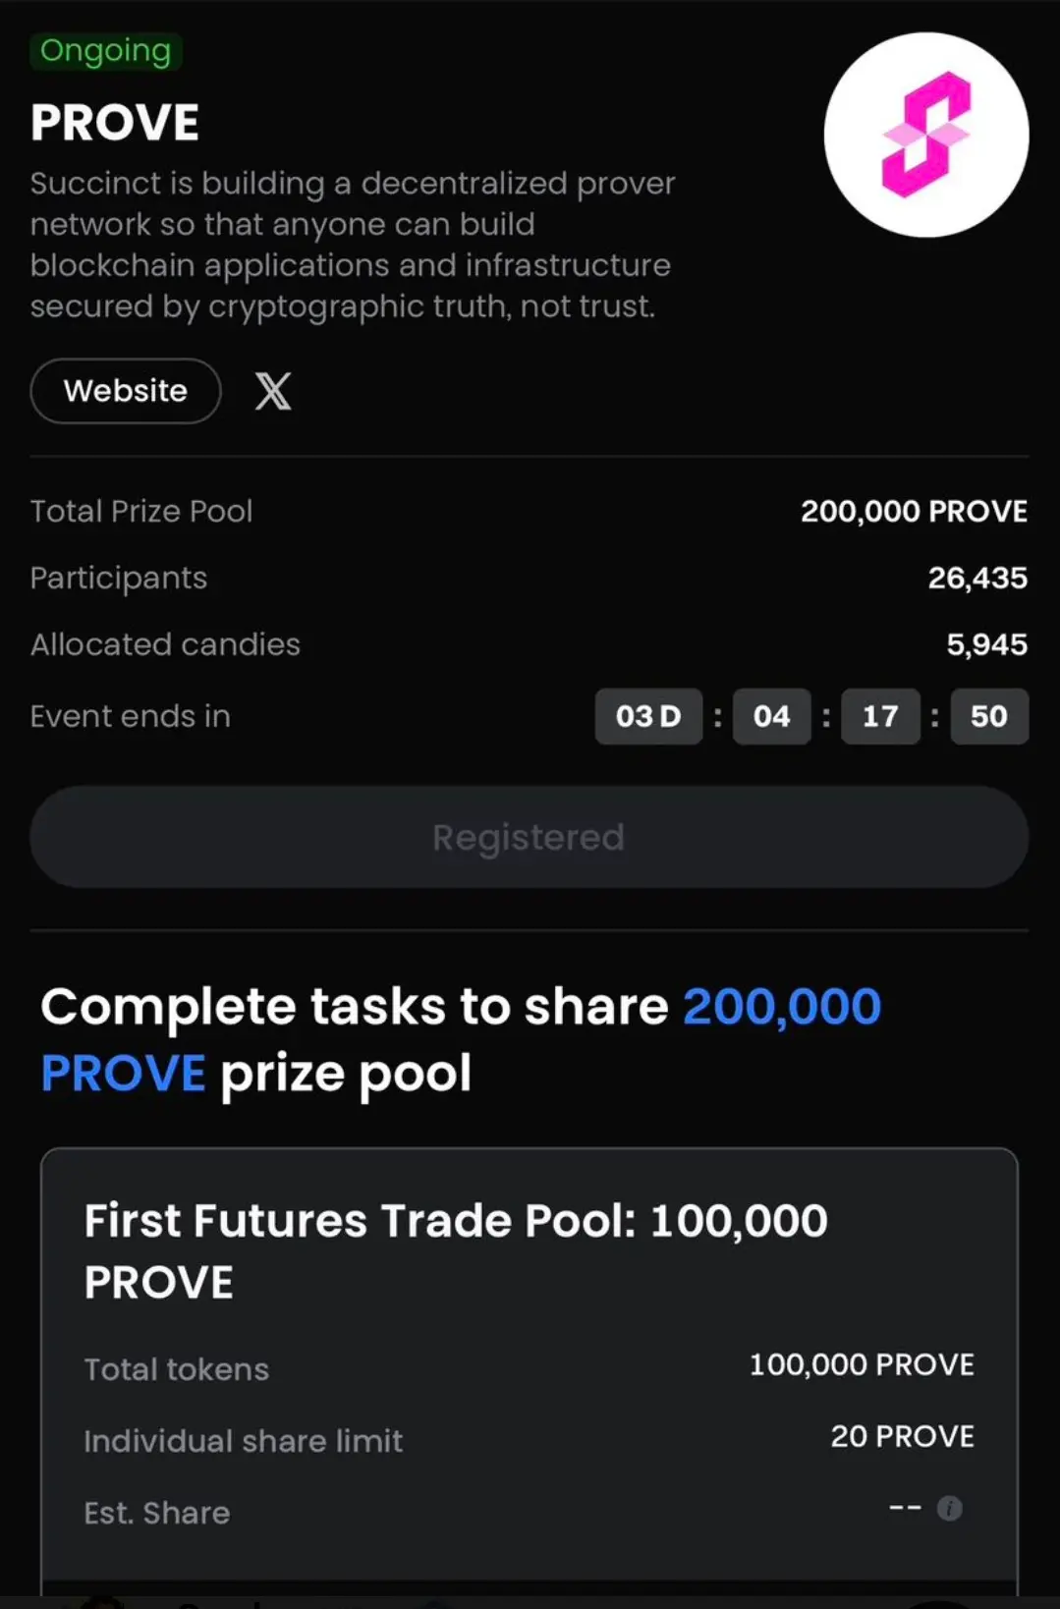The image size is (1060, 1609).
Task: Open the Website button
Action: pyautogui.click(x=126, y=391)
